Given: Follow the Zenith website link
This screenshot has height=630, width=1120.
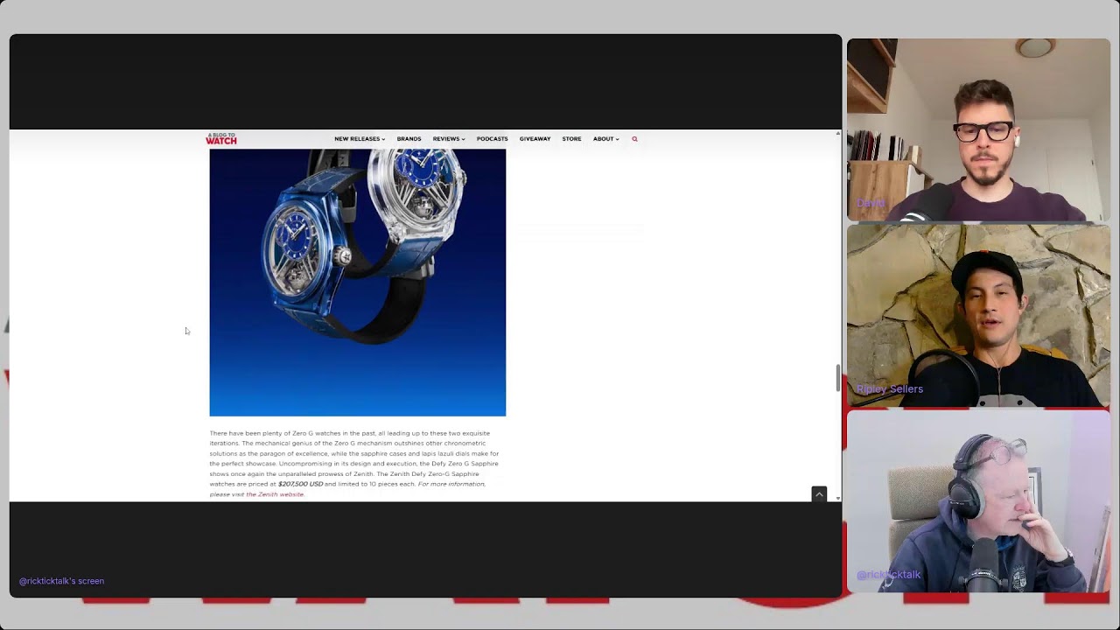Looking at the screenshot, I should click(x=275, y=494).
